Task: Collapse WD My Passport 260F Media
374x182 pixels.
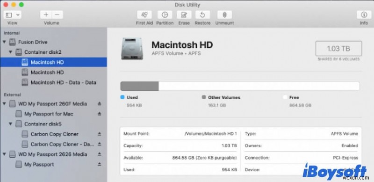Action: [4, 104]
